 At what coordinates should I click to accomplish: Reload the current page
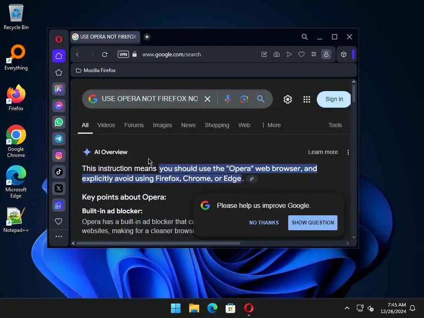[x=105, y=54]
